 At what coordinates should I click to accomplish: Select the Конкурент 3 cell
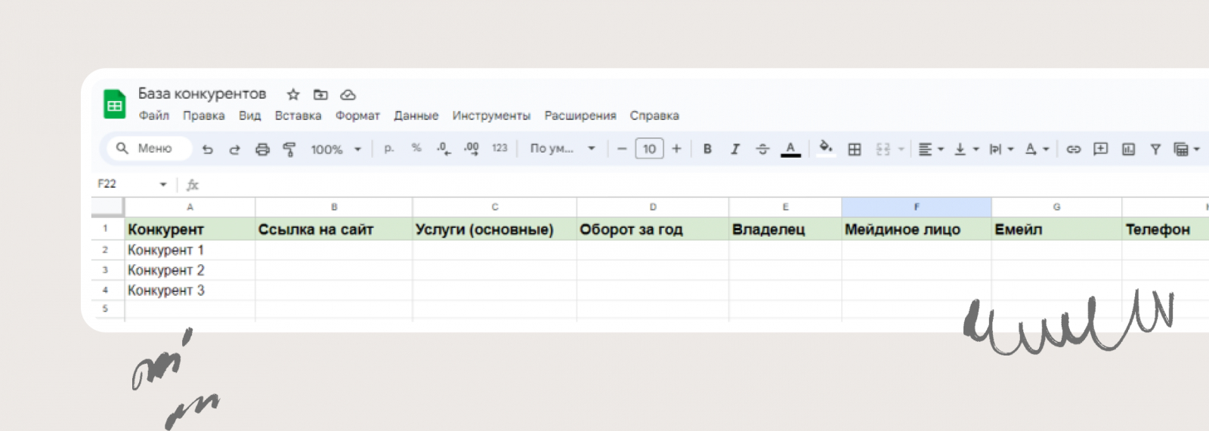[x=190, y=291]
